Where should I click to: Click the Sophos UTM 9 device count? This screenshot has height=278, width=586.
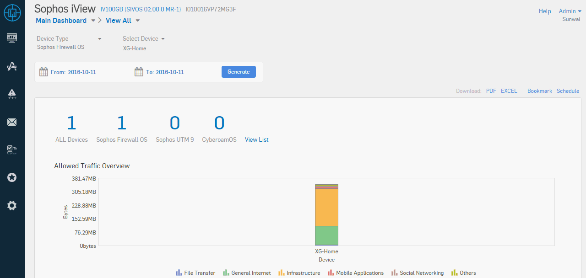coord(175,123)
